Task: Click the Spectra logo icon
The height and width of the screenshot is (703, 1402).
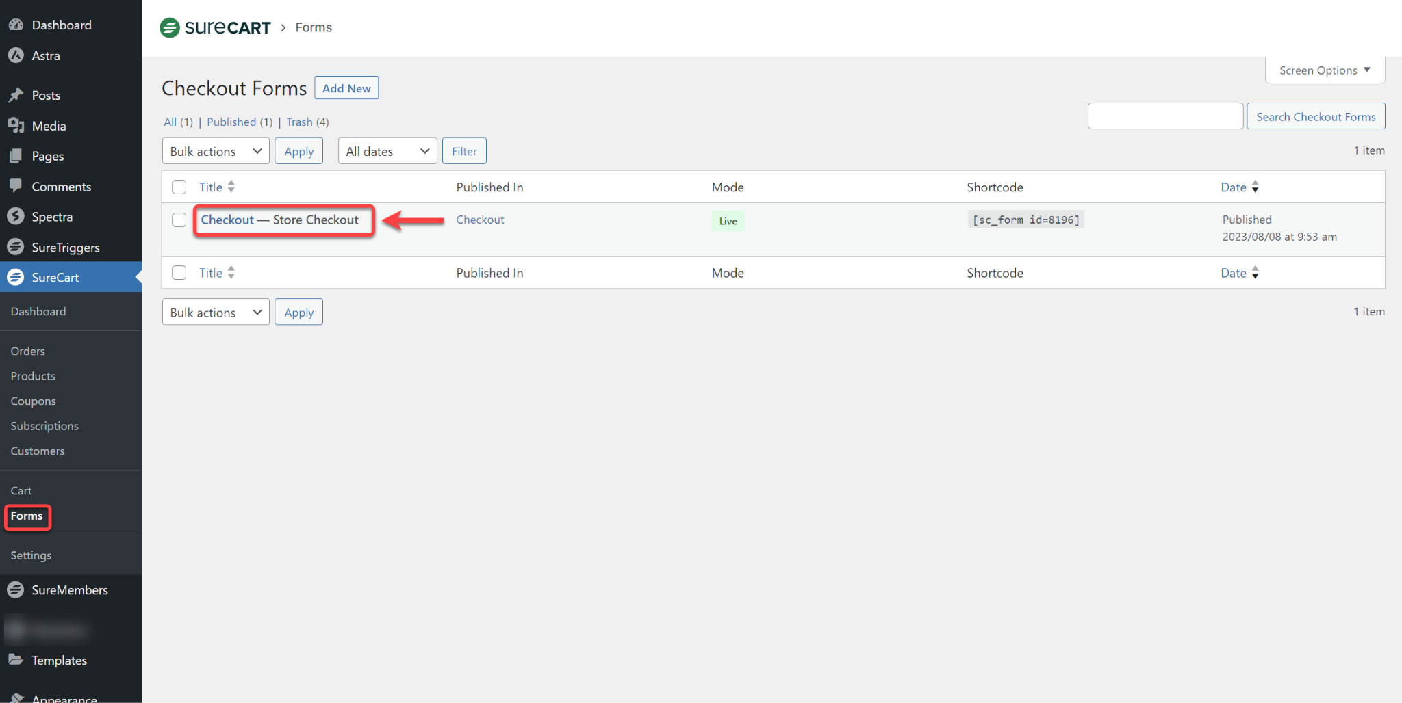Action: [x=16, y=216]
